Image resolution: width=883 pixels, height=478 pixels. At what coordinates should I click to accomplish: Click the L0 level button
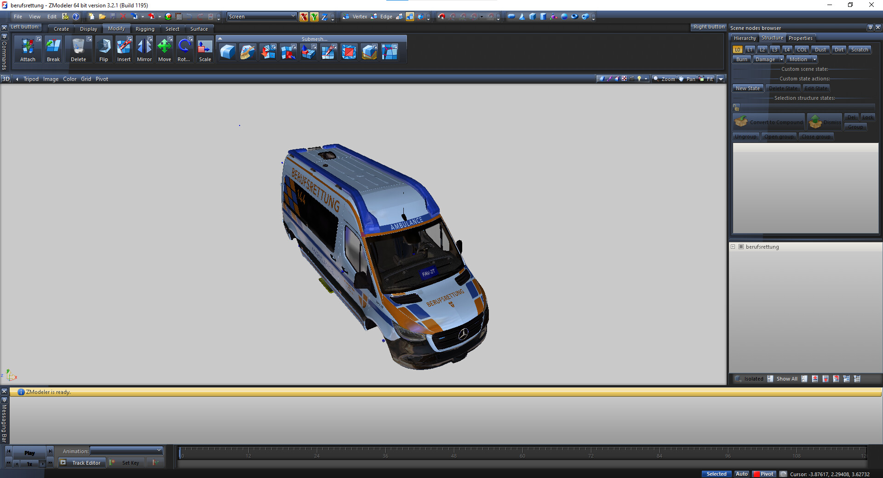[737, 49]
